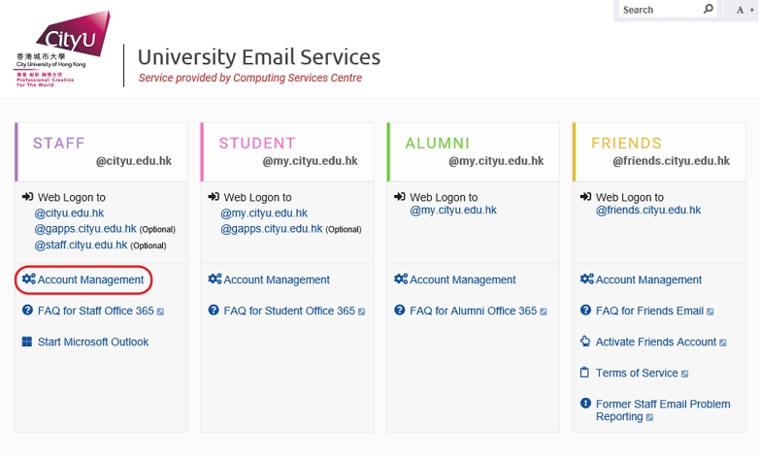Open FAQ for Friends Email
Screen dimensions: 759x456
(649, 310)
